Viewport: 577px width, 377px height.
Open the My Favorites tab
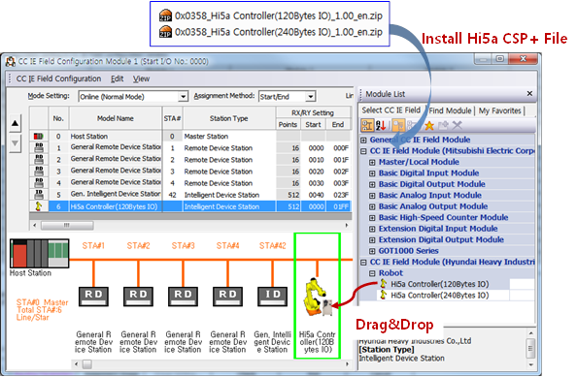(499, 110)
